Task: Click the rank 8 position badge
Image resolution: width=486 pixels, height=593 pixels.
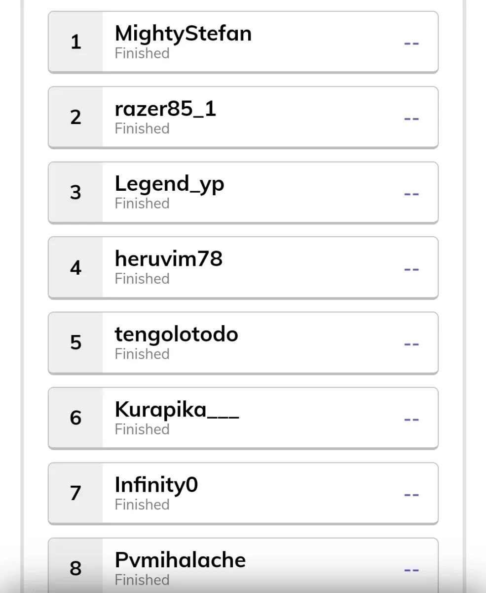Action: (75, 568)
